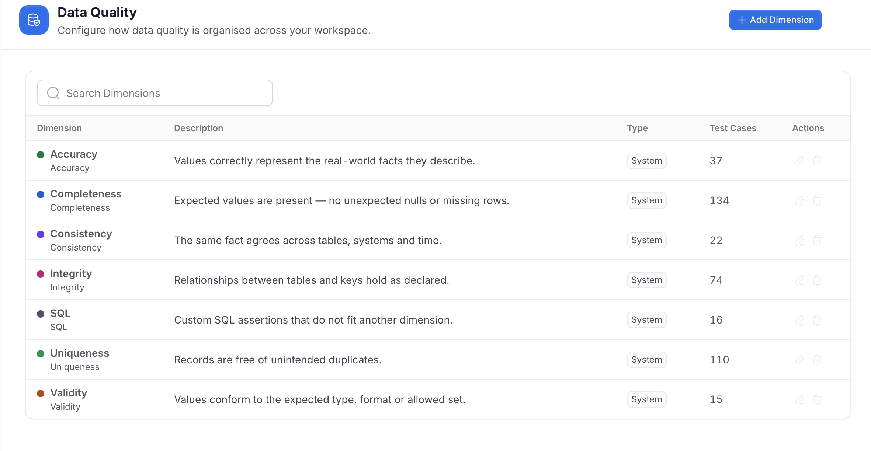Delete the Uniqueness dimension trash icon
Image resolution: width=871 pixels, height=451 pixels.
point(817,360)
